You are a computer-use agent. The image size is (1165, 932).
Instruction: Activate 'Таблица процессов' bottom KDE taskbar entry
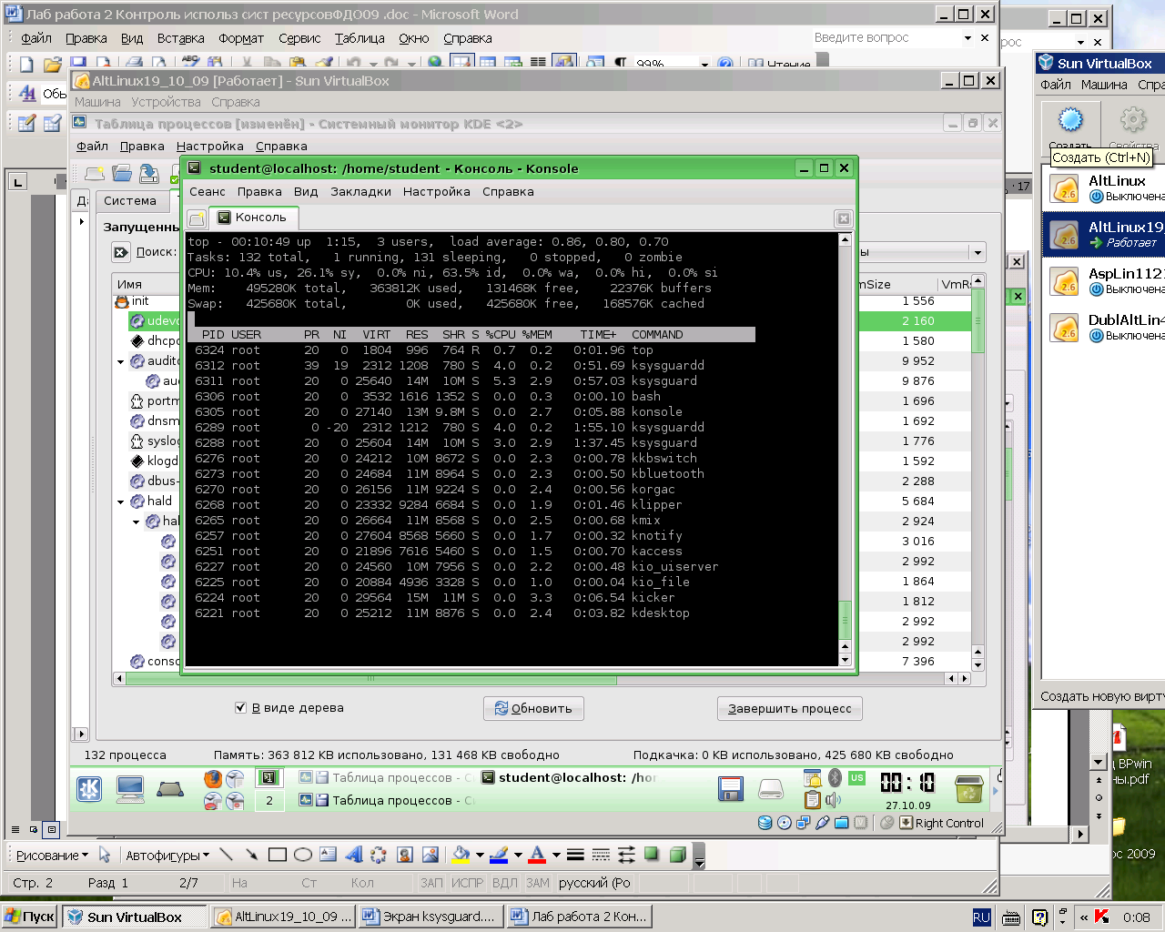386,800
